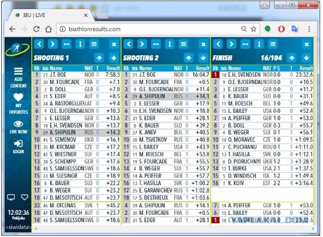
Task: Open Finish panel list menu
Action: point(273,44)
